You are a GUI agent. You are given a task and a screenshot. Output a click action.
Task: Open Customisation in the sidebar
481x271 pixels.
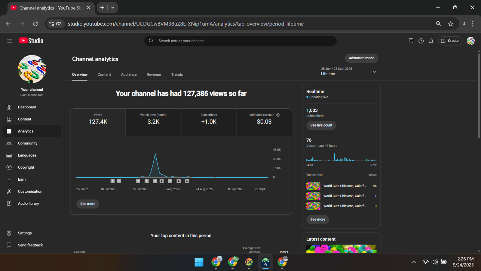click(30, 192)
